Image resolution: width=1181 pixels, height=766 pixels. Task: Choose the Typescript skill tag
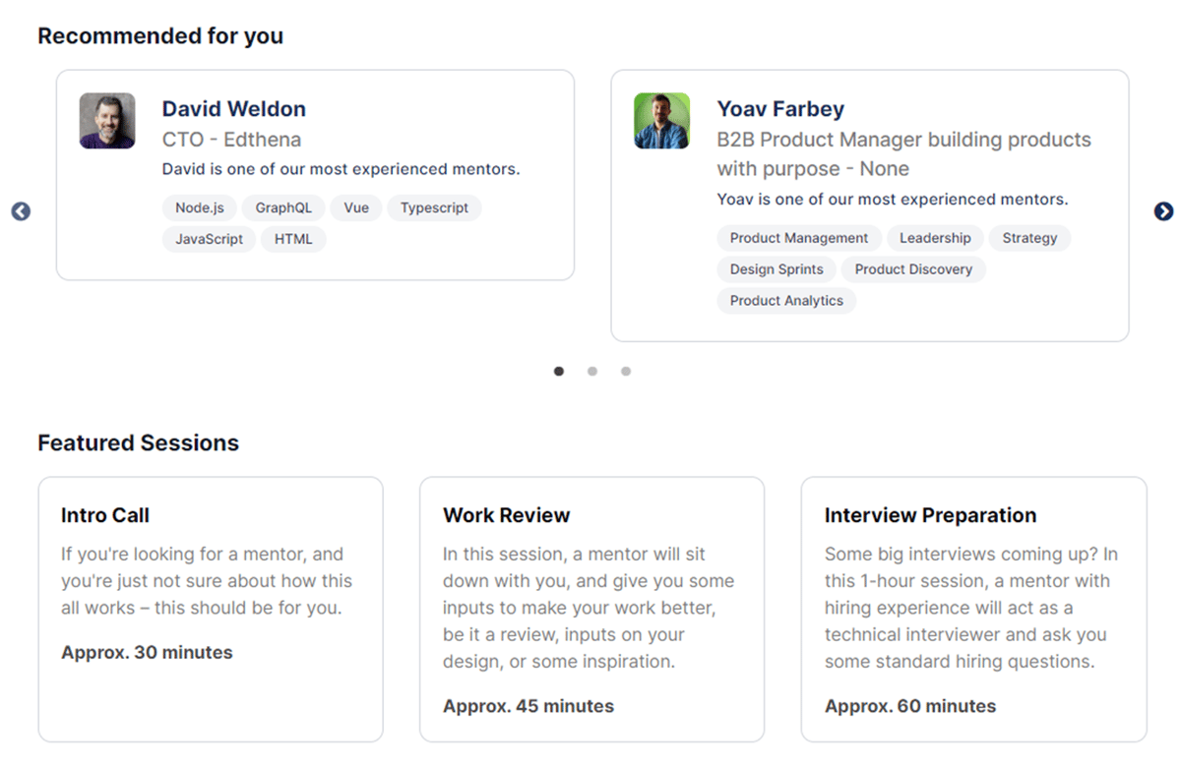click(434, 208)
